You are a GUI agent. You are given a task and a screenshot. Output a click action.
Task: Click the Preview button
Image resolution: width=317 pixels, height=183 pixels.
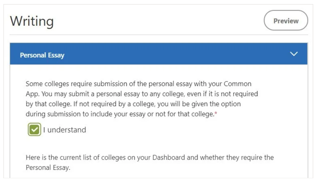click(286, 20)
